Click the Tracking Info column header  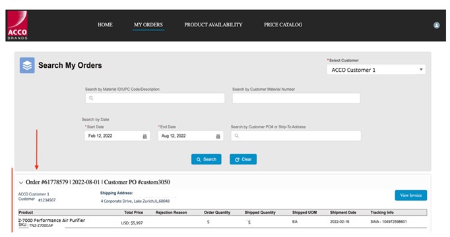[x=382, y=213]
